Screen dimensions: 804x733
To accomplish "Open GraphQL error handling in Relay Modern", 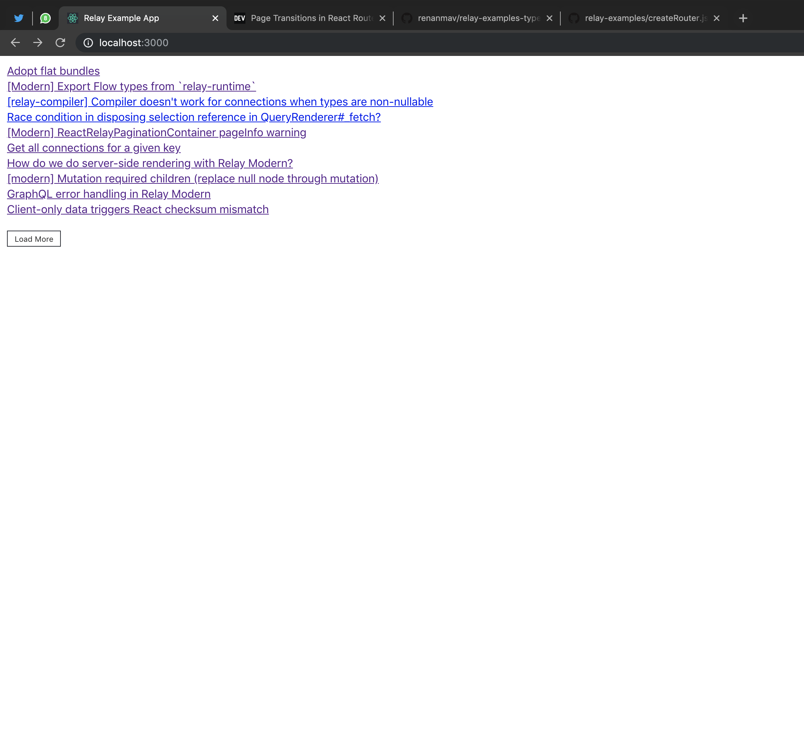I will pos(109,194).
